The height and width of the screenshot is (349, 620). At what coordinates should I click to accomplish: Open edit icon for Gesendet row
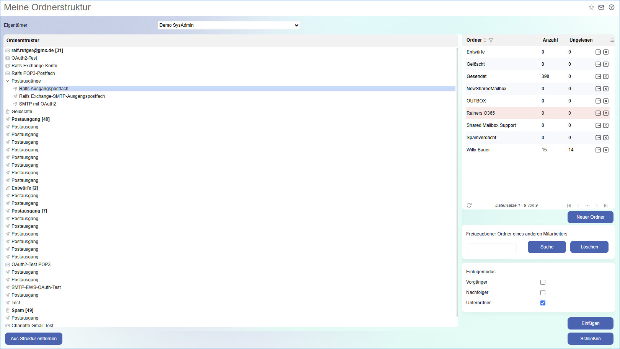(x=598, y=76)
